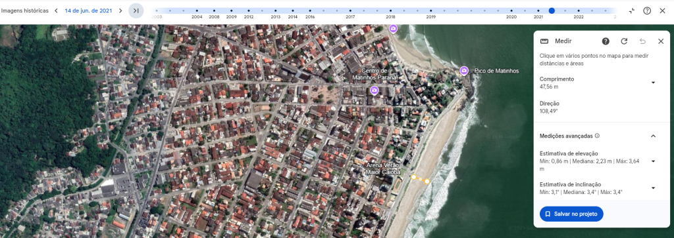Open help for the historical imagery bar
Screen dimensions: 674x238
[647, 10]
